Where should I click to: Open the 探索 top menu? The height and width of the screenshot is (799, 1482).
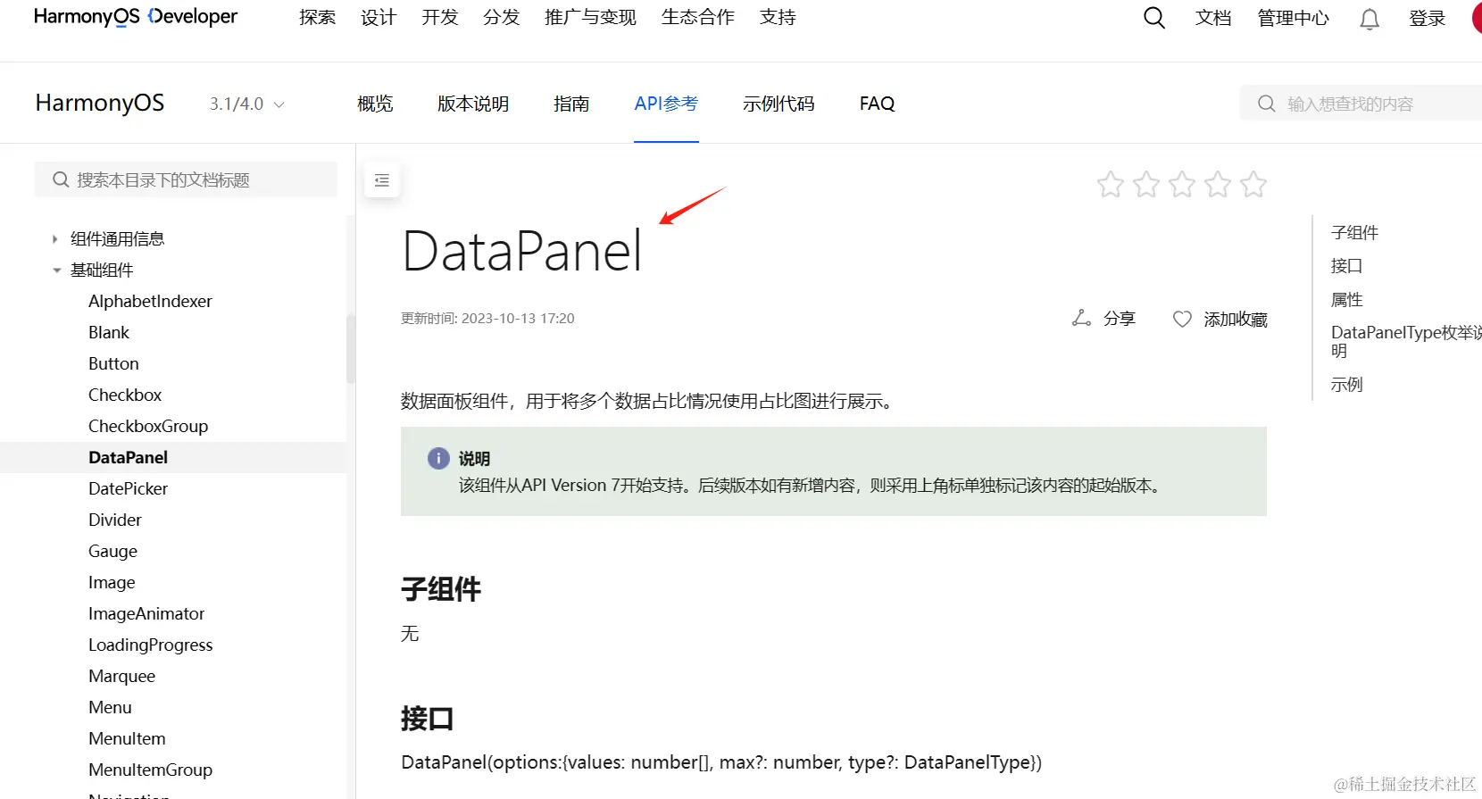[317, 18]
